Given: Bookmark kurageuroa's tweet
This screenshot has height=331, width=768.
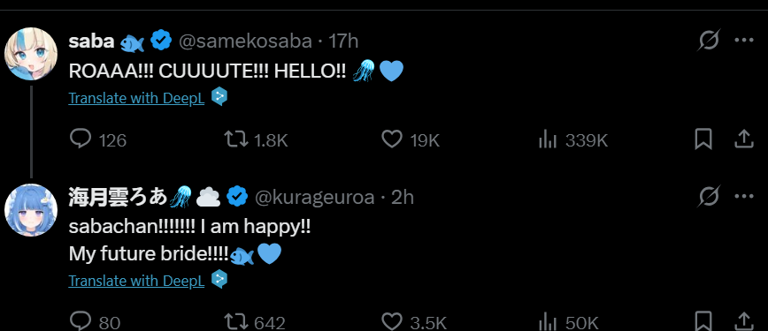Looking at the screenshot, I should click(703, 321).
